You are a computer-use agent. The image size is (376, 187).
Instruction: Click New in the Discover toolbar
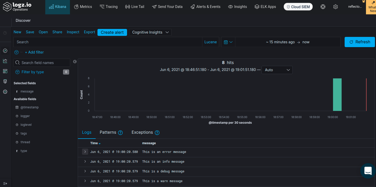[x=17, y=32]
